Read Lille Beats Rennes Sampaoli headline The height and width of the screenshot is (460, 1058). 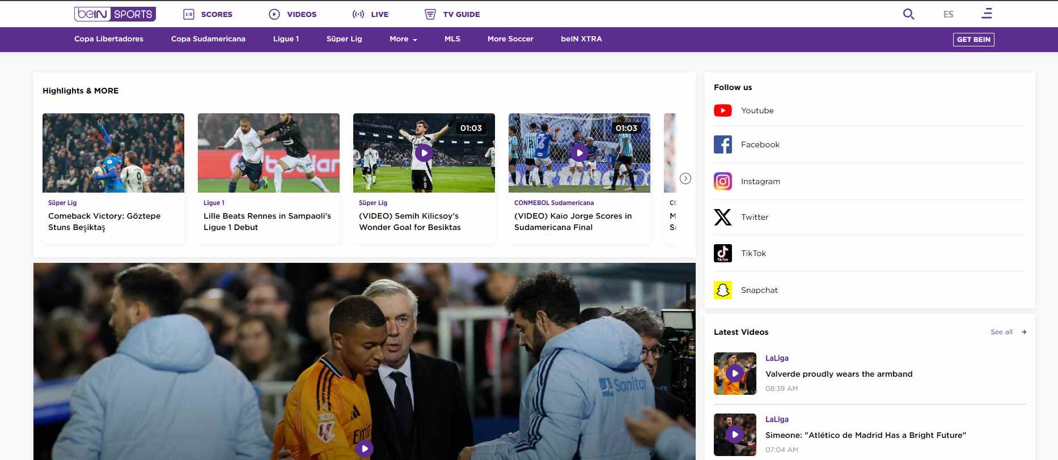click(267, 222)
